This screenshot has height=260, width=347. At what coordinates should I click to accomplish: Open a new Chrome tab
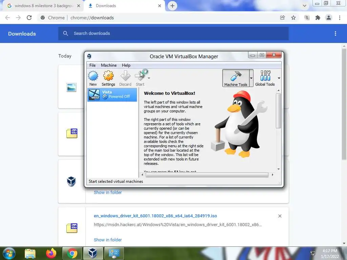coord(172,6)
